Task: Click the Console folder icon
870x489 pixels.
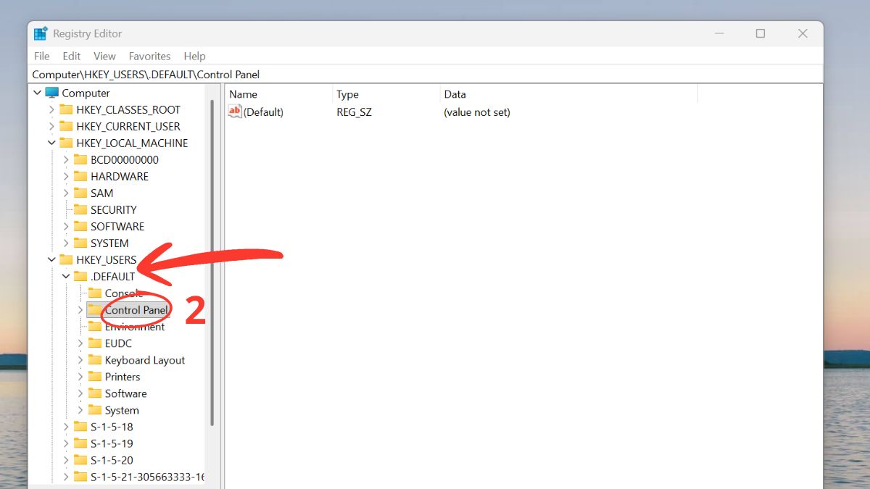Action: coord(95,293)
